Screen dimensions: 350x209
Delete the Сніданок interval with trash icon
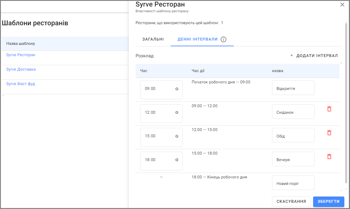pyautogui.click(x=329, y=109)
